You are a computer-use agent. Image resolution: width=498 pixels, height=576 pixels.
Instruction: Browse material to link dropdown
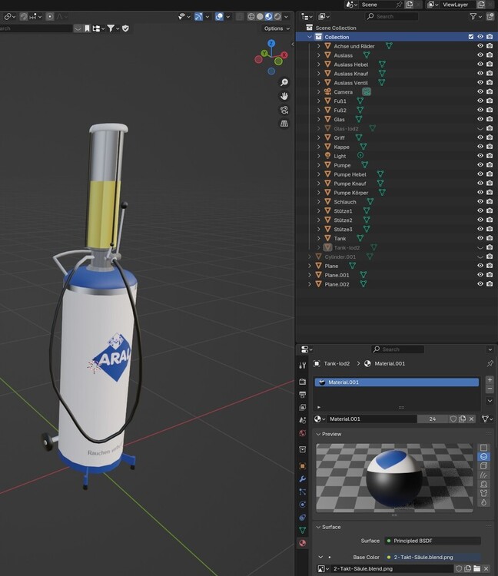pos(320,419)
